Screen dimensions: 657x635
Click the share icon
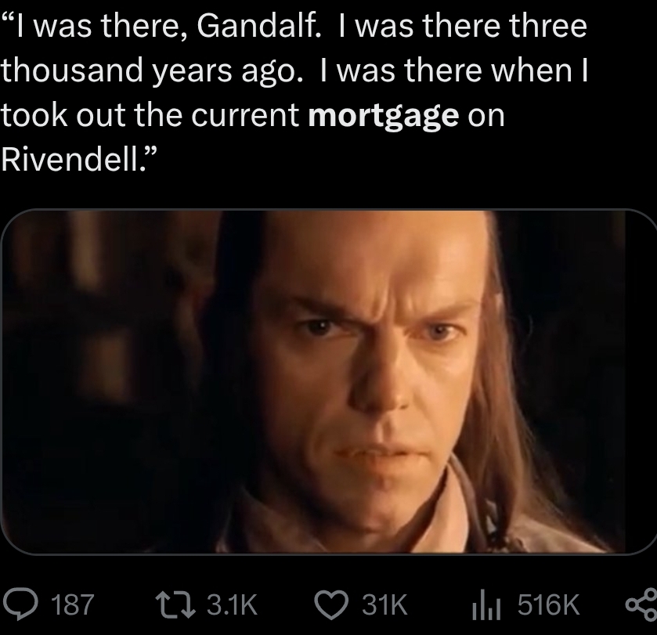[642, 604]
